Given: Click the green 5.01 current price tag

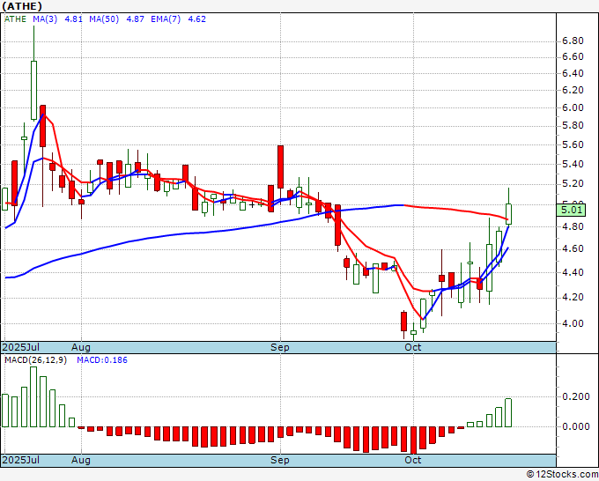Looking at the screenshot, I should (571, 210).
